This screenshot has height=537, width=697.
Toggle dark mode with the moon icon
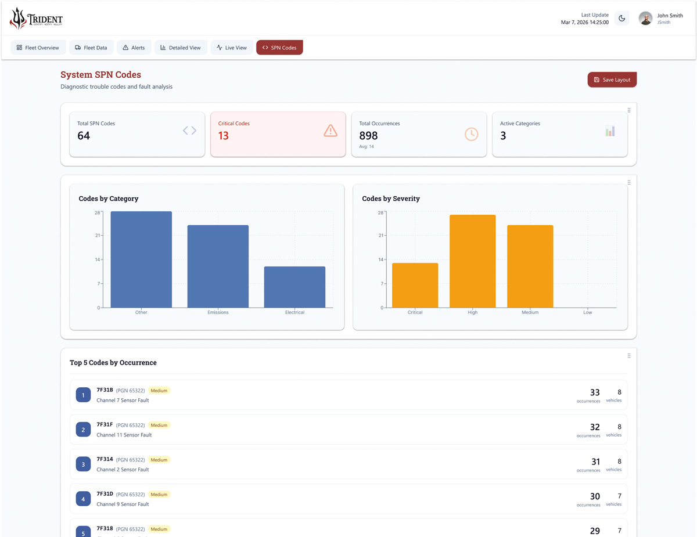[x=621, y=18]
